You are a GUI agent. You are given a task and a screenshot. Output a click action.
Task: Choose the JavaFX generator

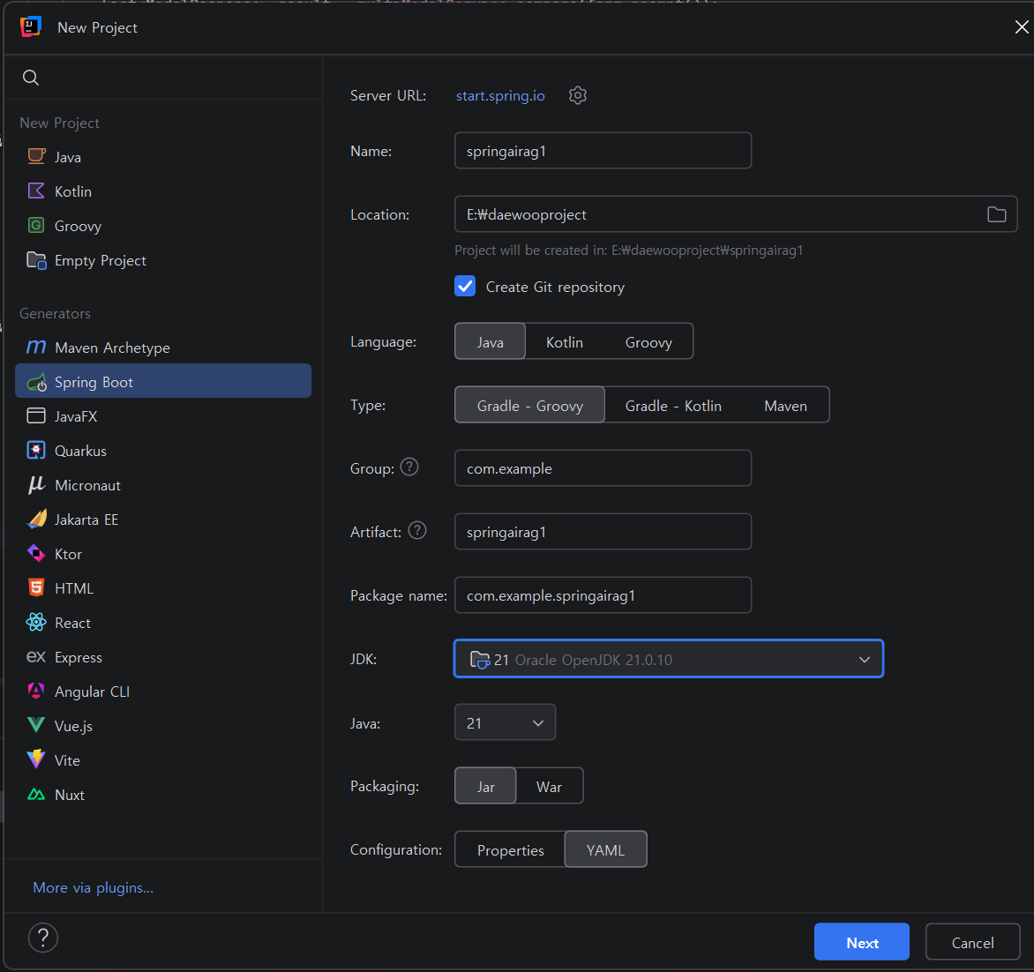(163, 416)
